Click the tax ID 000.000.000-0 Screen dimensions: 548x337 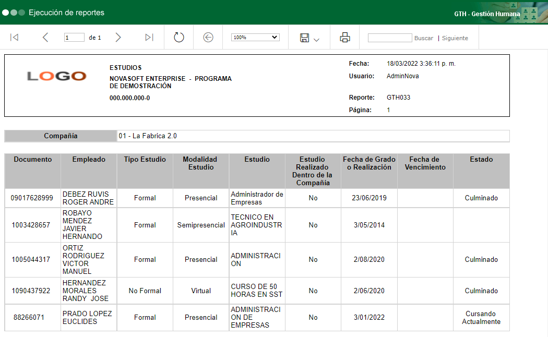[129, 98]
